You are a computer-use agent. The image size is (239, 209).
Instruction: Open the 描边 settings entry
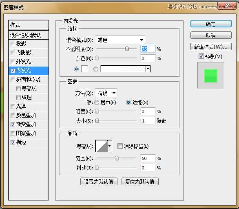[21, 142]
